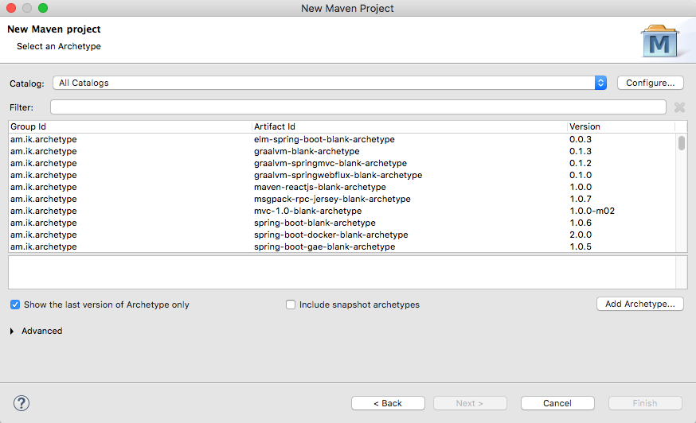Screen dimensions: 696x423
Task: Sort by the Group Id column header
Action: point(130,126)
